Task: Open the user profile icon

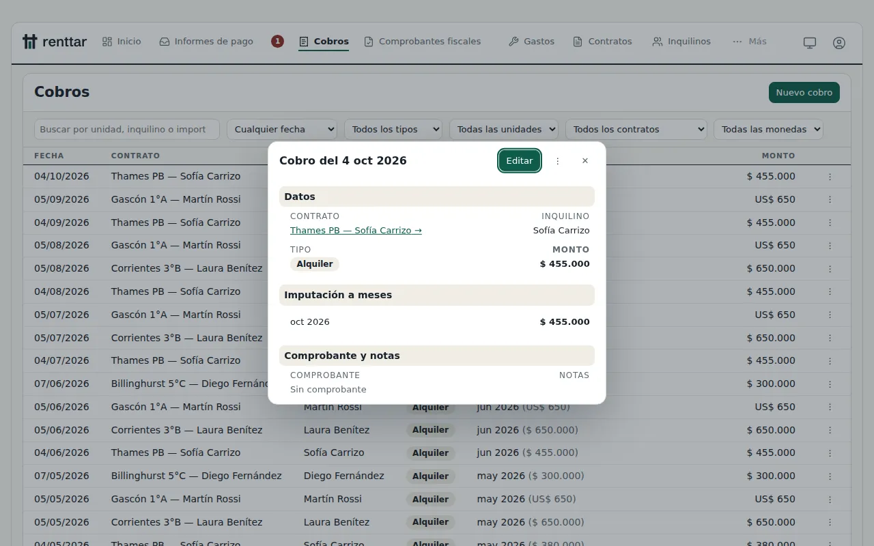Action: pos(839,42)
